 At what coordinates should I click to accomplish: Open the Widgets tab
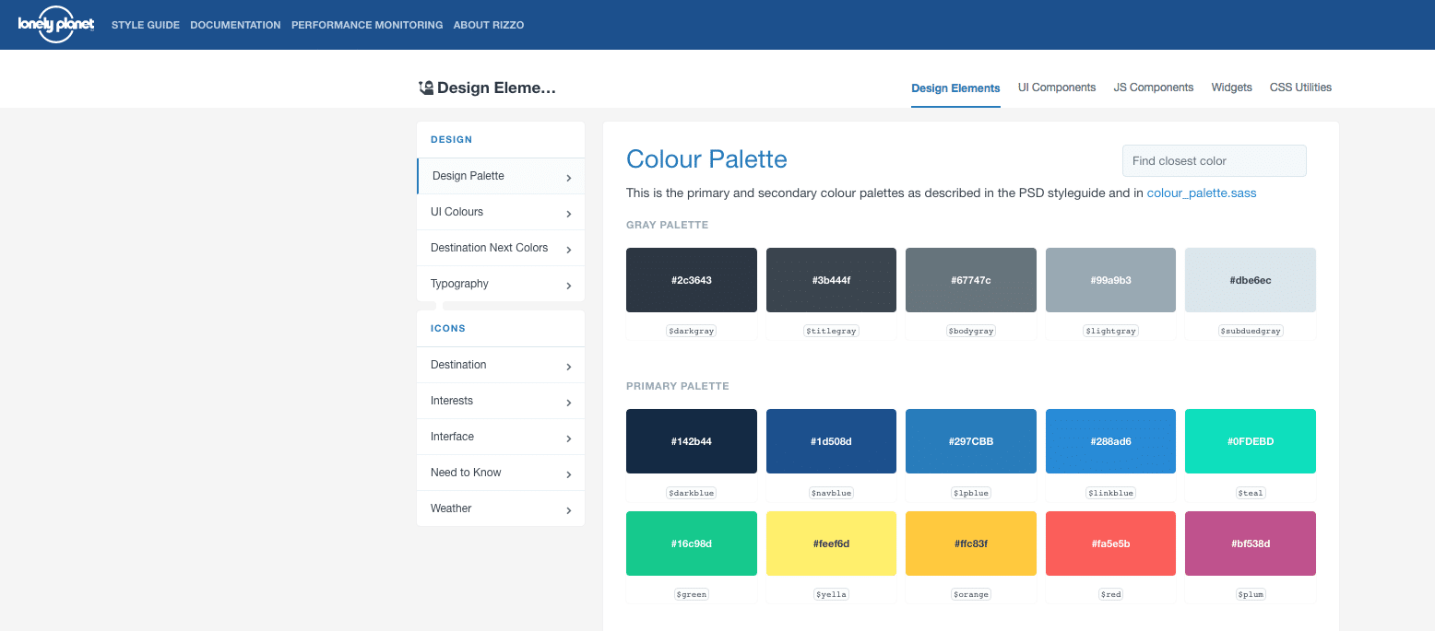1232,88
